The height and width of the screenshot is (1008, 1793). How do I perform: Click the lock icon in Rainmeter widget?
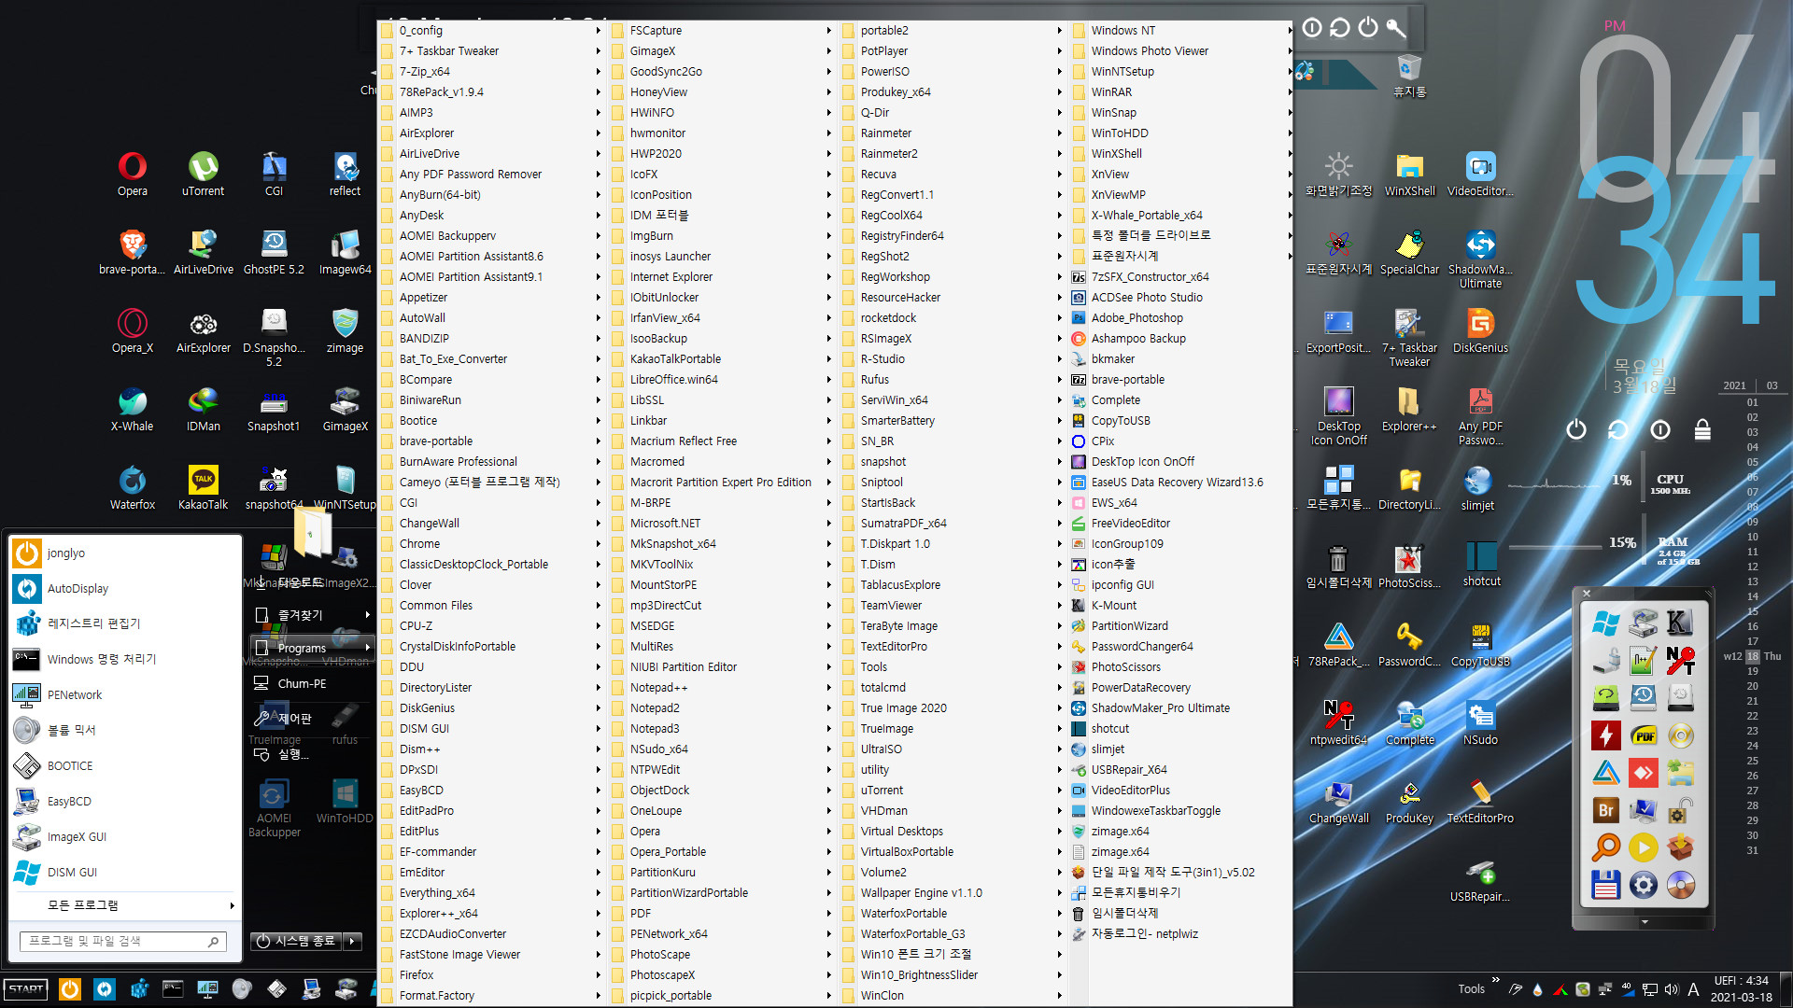[1702, 429]
